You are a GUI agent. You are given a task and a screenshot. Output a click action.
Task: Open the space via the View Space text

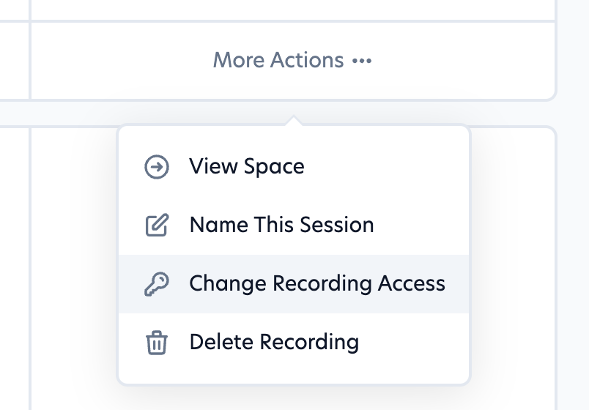pos(246,167)
